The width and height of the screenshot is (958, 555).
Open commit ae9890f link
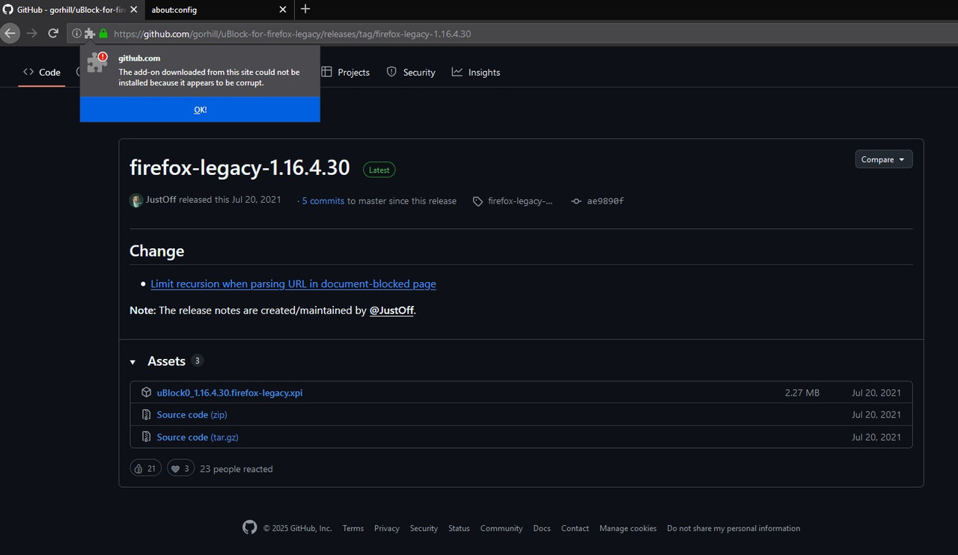point(605,200)
